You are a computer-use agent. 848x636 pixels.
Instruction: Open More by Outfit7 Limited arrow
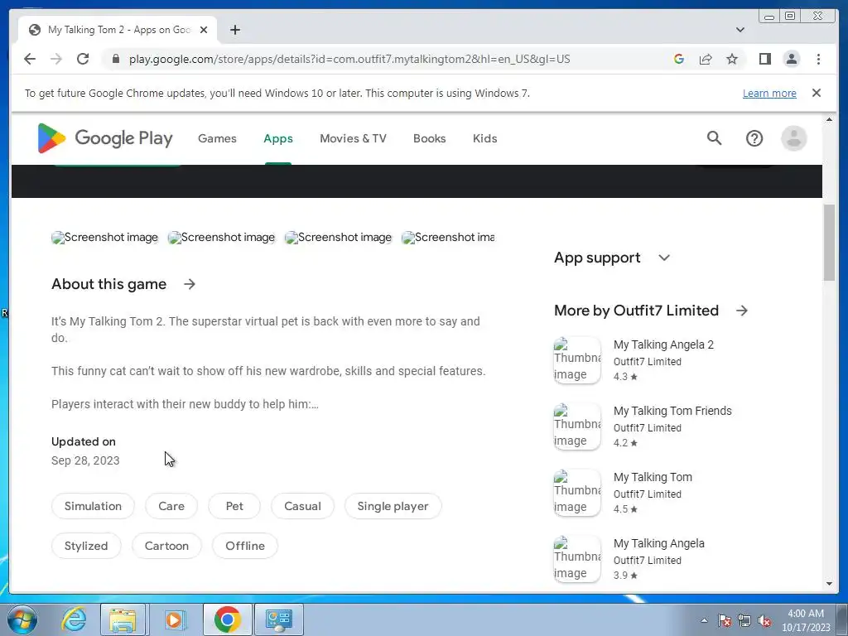742,311
